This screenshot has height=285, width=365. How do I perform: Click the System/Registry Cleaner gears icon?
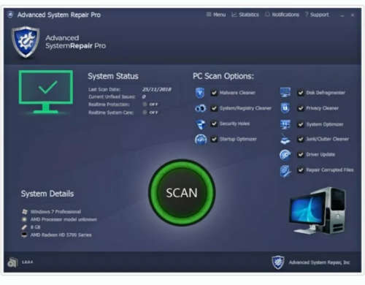[201, 108]
